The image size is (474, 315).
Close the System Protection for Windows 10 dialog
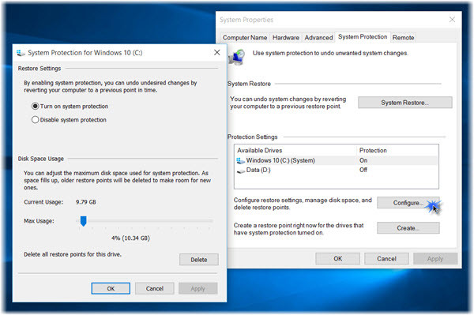(216, 53)
